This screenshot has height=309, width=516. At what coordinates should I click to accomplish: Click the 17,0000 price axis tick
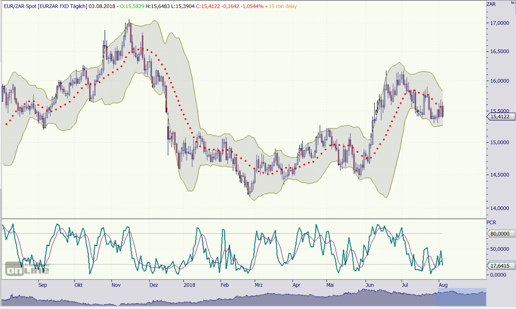pyautogui.click(x=500, y=23)
